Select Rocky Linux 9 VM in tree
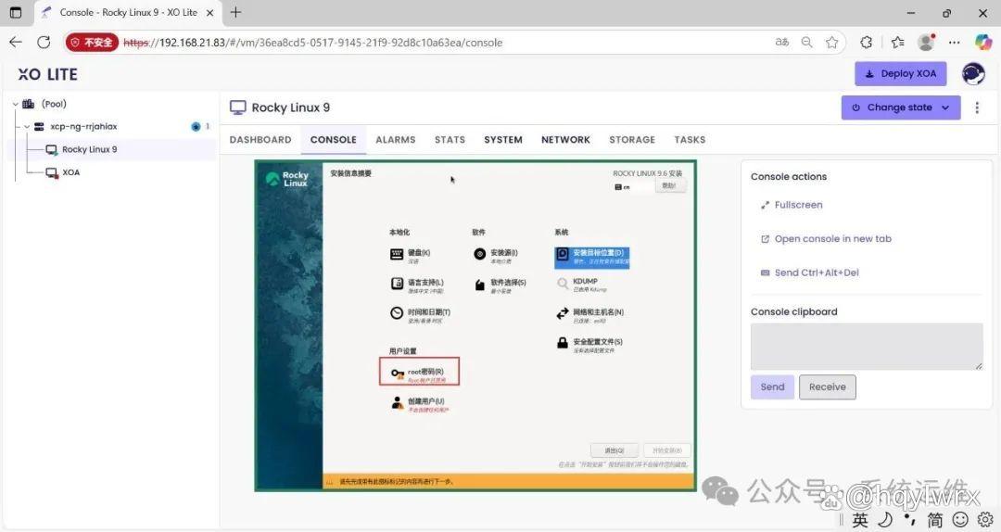1001x532 pixels. [89, 149]
